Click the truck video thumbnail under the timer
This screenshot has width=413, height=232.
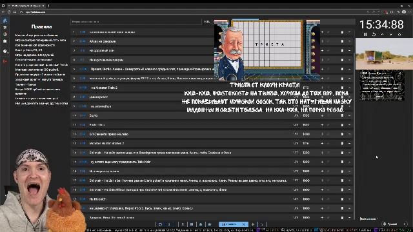(x=385, y=54)
